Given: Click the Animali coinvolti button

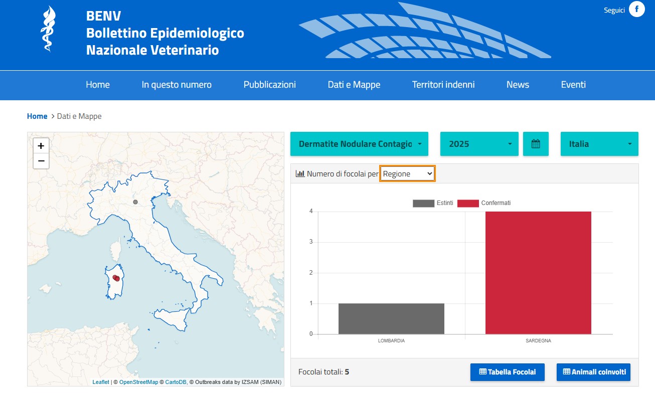Looking at the screenshot, I should pyautogui.click(x=593, y=372).
